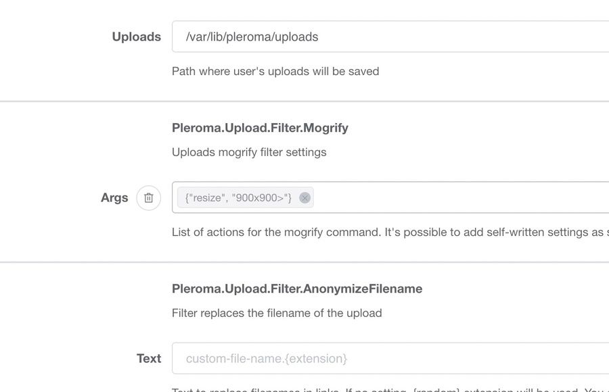Click the "List of actions for mogrify" hint
609x392 pixels.
390,232
